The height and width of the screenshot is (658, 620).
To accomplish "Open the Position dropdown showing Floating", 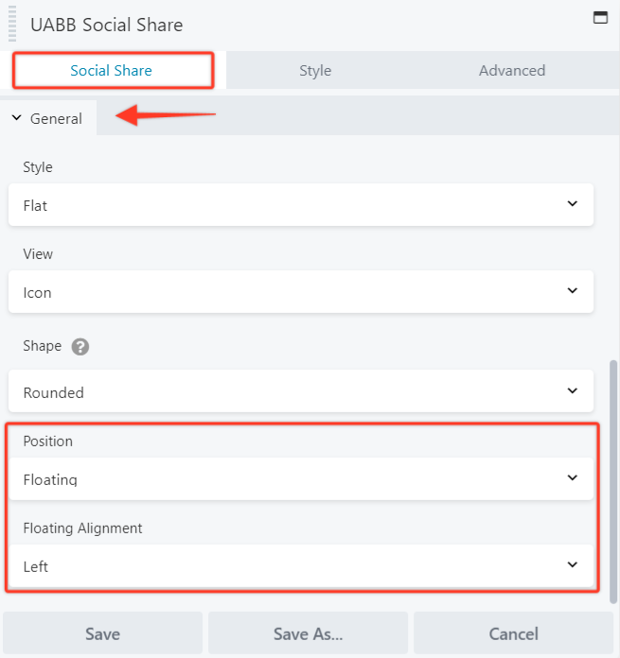I will click(x=301, y=478).
